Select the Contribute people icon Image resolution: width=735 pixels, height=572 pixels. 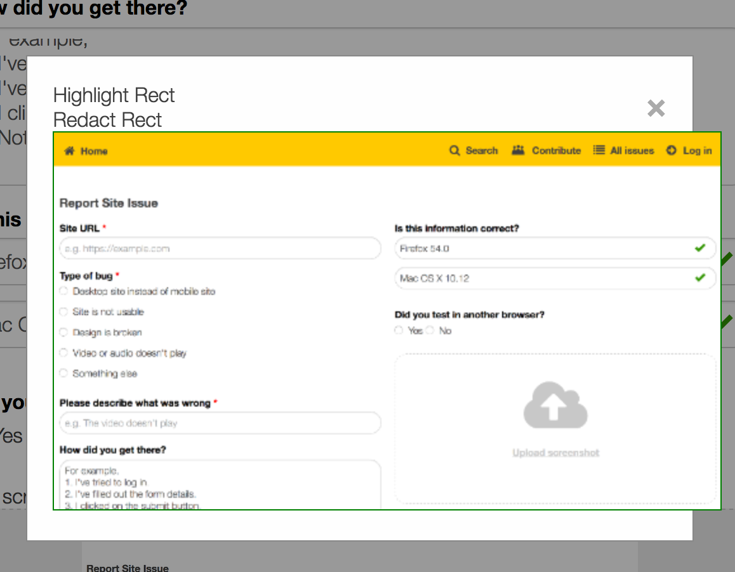click(x=518, y=150)
